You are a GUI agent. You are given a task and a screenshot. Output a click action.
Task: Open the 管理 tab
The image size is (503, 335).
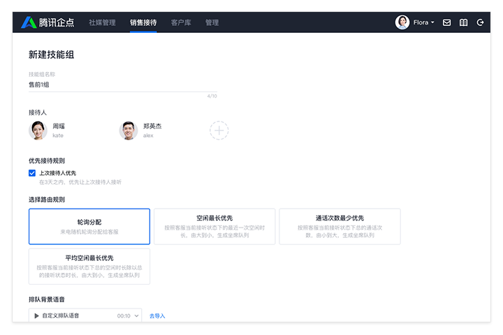pyautogui.click(x=212, y=22)
